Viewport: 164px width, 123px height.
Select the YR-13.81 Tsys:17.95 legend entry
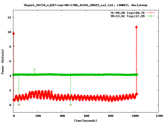(128, 16)
